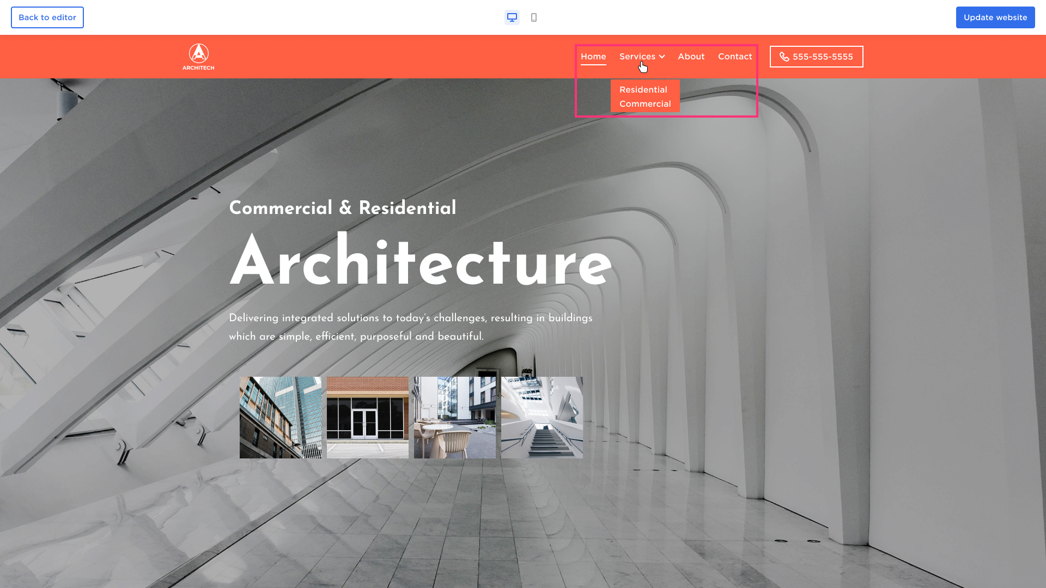Select Residential from Services dropdown

643,90
